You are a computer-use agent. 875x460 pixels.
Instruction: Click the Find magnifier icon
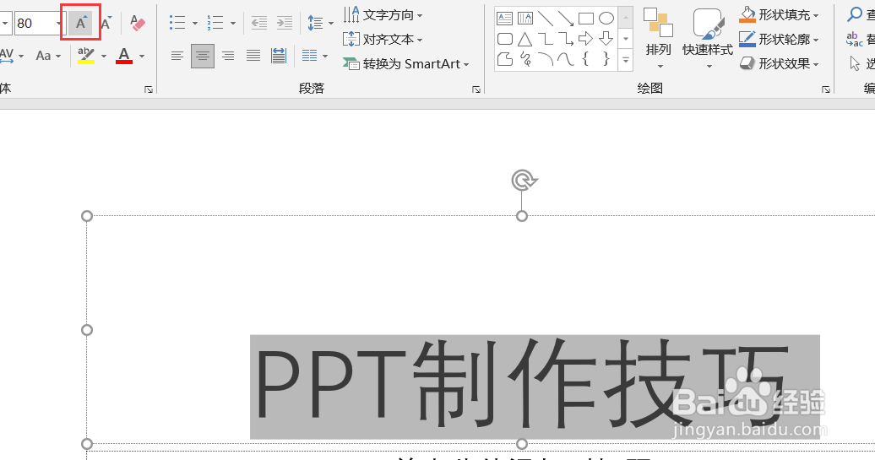[855, 14]
